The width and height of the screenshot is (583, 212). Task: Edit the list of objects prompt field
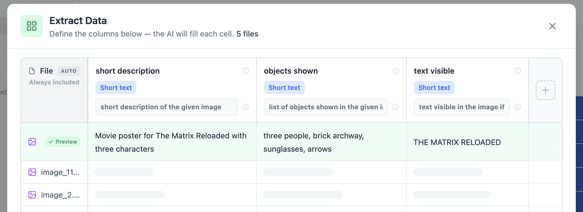pyautogui.click(x=326, y=107)
